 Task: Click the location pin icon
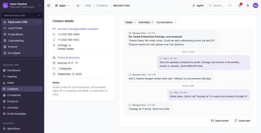pos(54,45)
